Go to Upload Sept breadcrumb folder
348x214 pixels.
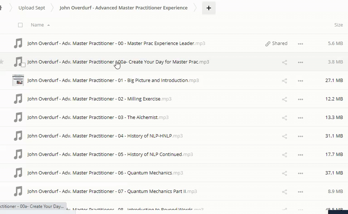(32, 8)
